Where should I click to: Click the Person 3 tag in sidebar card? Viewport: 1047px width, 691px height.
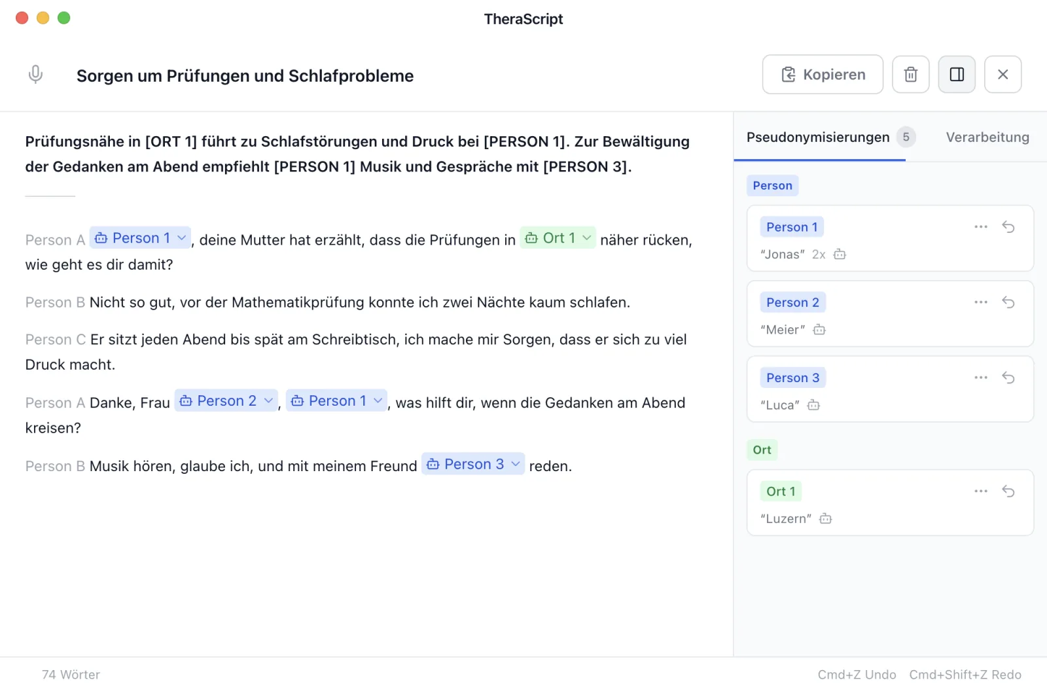(792, 378)
